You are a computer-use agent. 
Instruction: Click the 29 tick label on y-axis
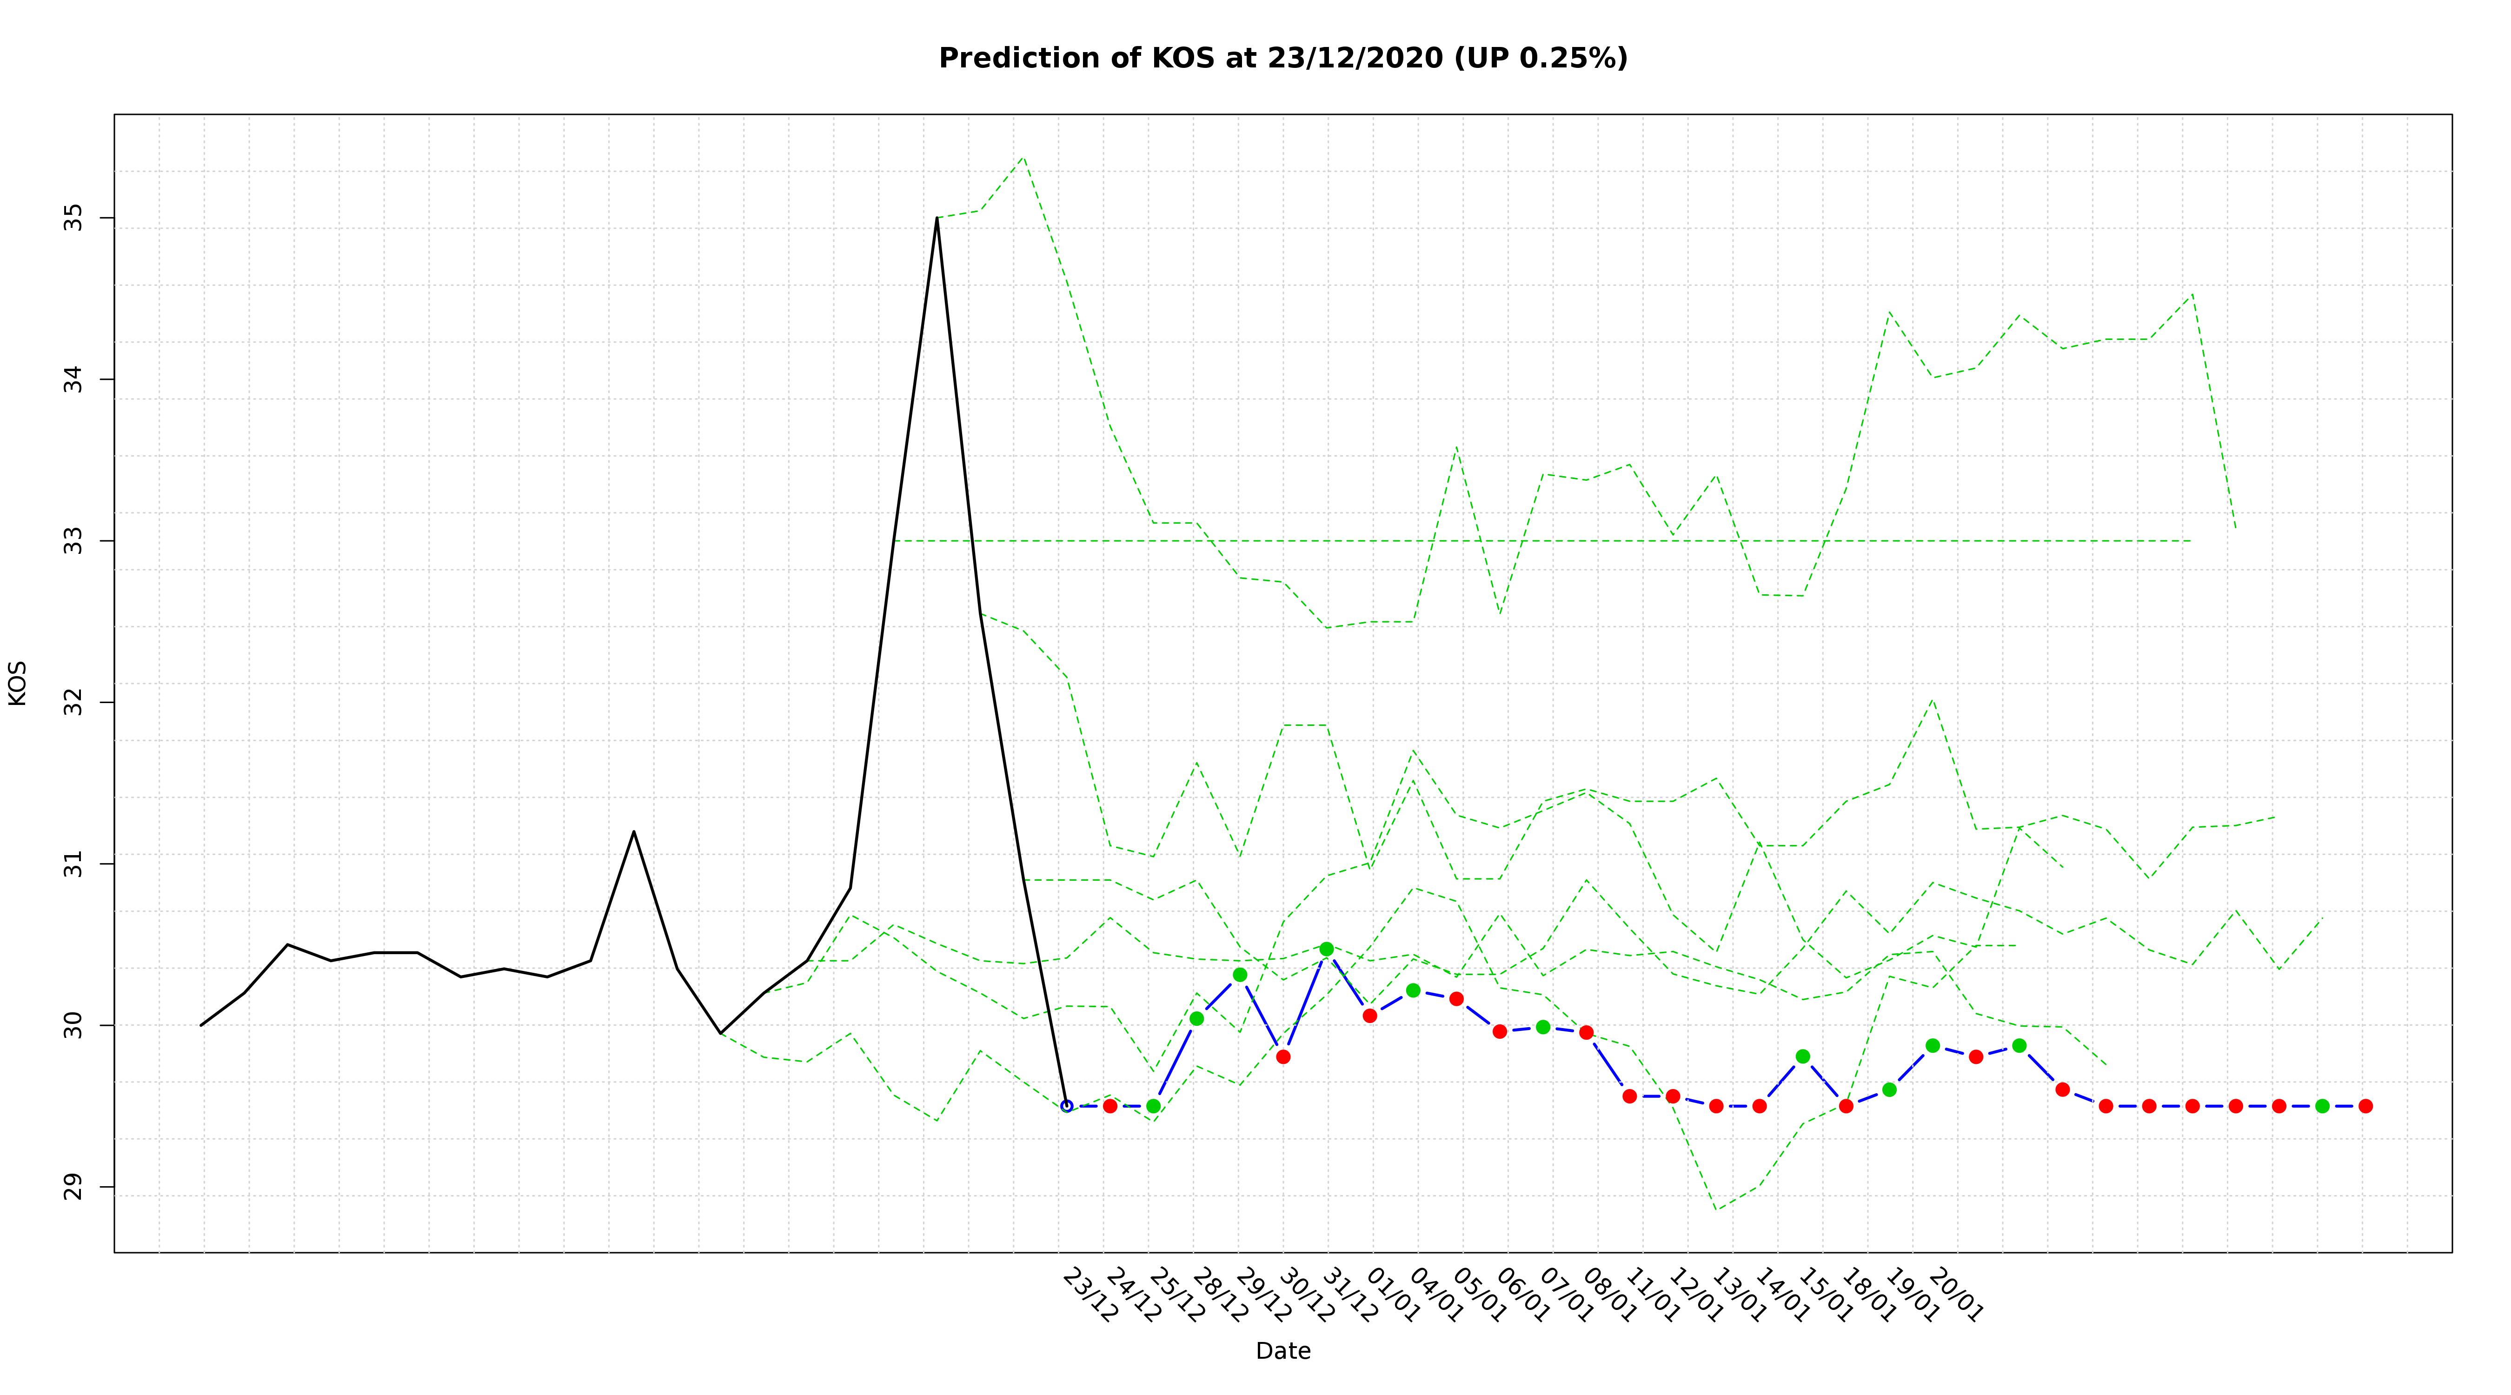point(74,1187)
